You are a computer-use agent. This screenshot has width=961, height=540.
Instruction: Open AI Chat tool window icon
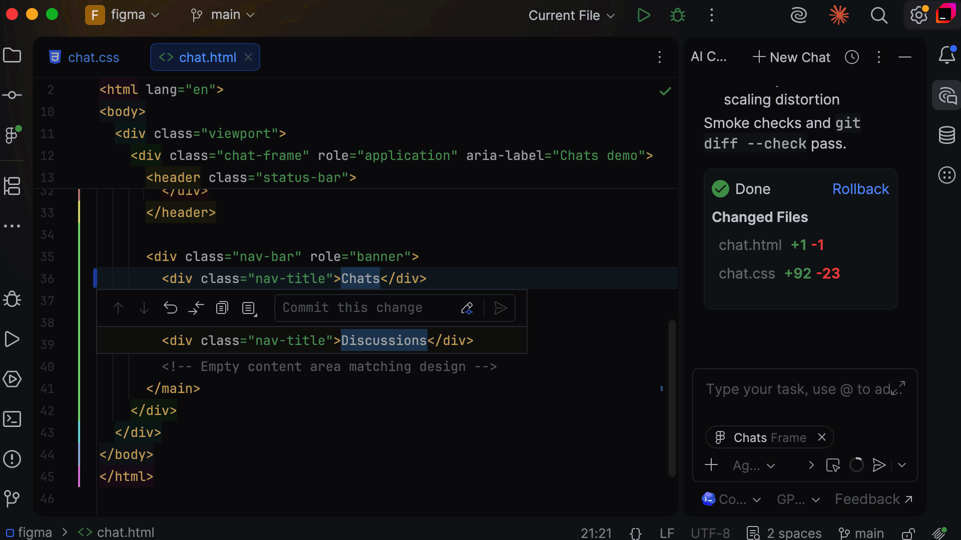(x=947, y=95)
